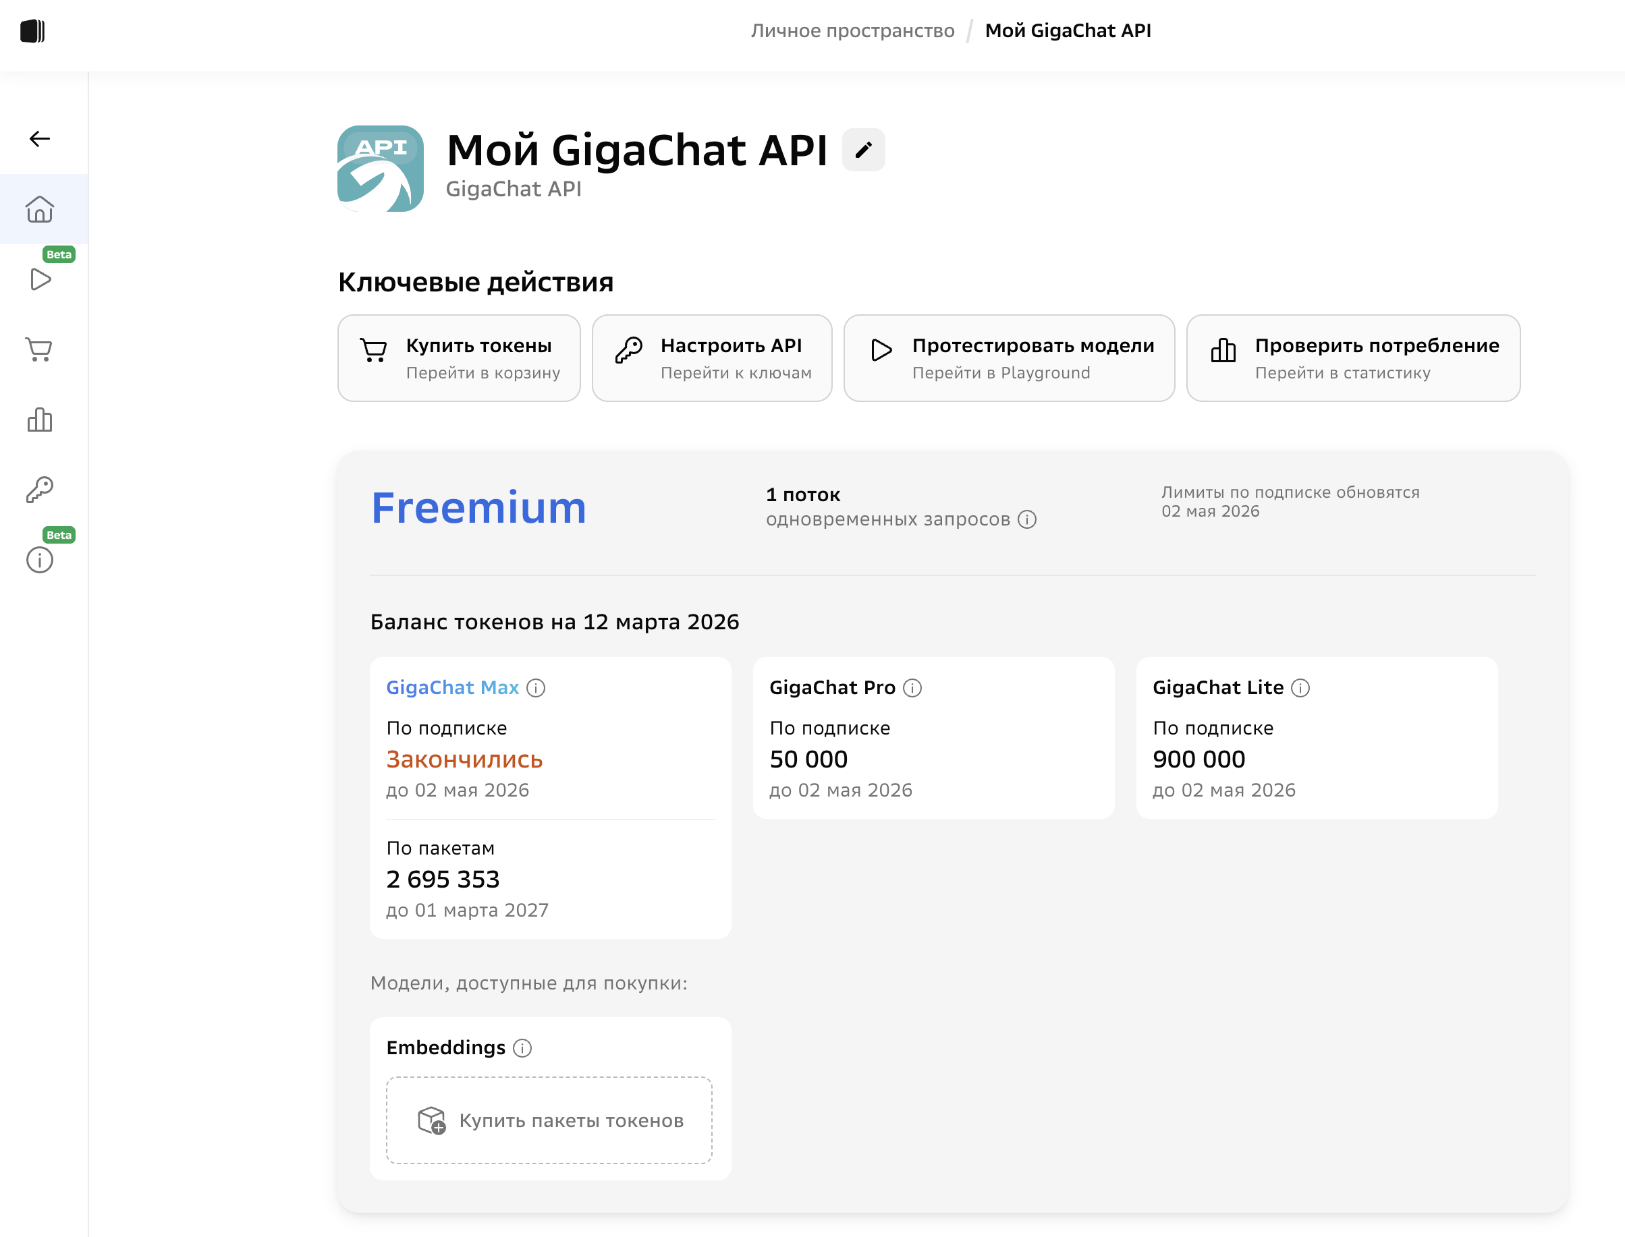Image resolution: width=1625 pixels, height=1237 pixels.
Task: Open the info icon with Beta badge
Action: [40, 560]
